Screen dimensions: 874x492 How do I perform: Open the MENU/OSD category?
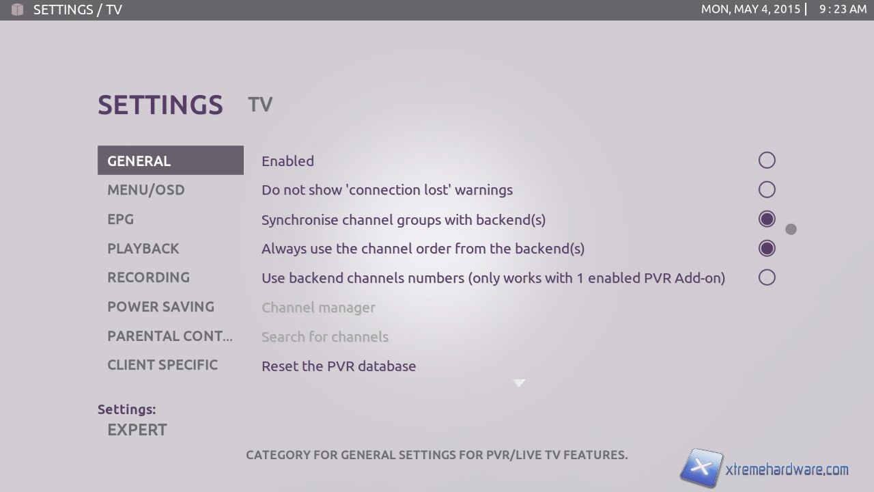tap(146, 190)
